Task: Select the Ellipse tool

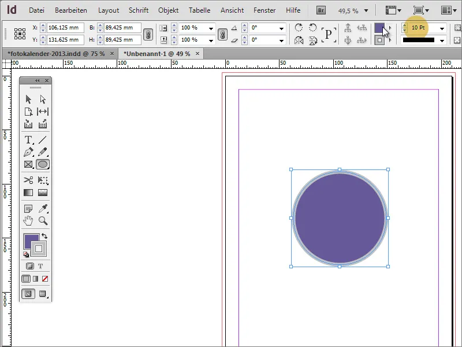Action: point(43,164)
